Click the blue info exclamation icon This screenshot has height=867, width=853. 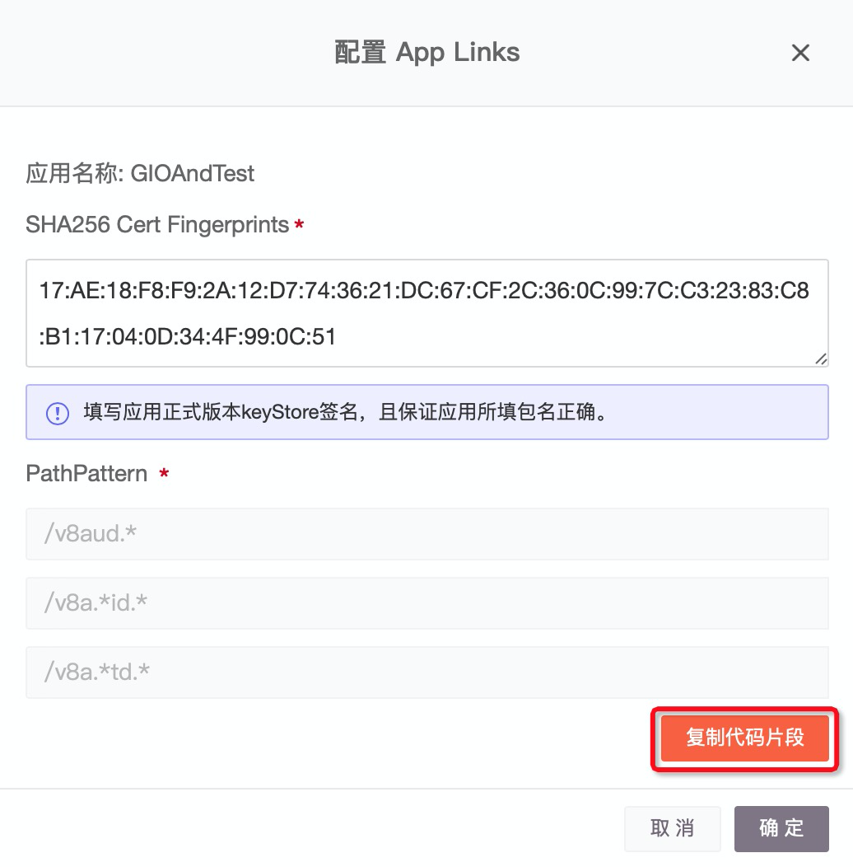[x=58, y=413]
